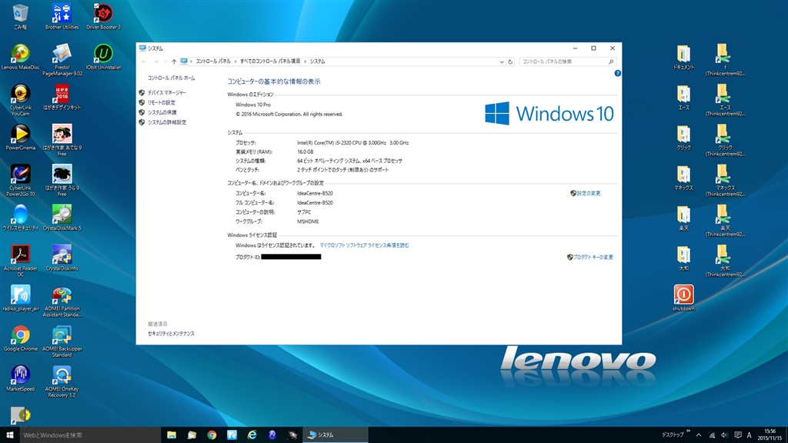The height and width of the screenshot is (443, 788).
Task: Select IObit Uninstaller desktop icon
Action: tap(103, 57)
